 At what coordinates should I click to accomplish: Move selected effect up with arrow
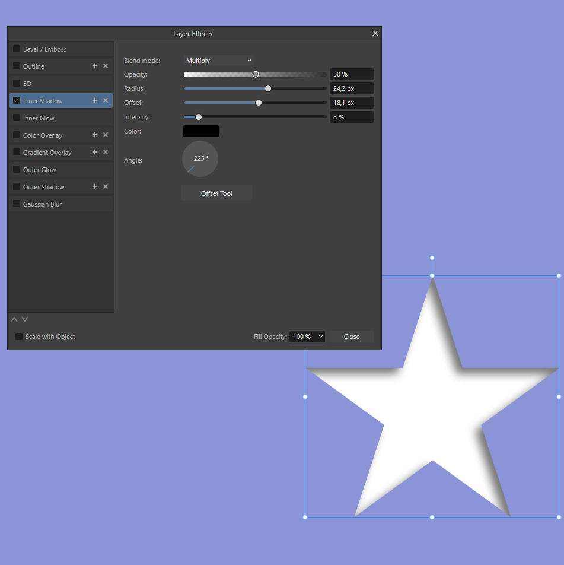pyautogui.click(x=14, y=319)
